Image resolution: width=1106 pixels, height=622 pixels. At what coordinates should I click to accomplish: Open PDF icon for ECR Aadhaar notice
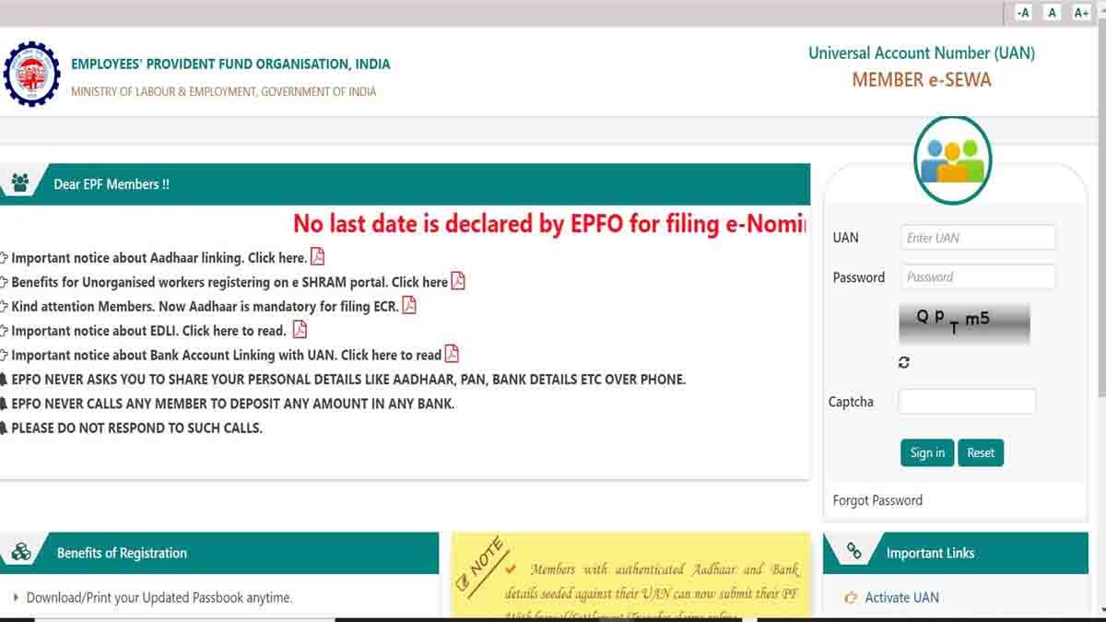[409, 305]
